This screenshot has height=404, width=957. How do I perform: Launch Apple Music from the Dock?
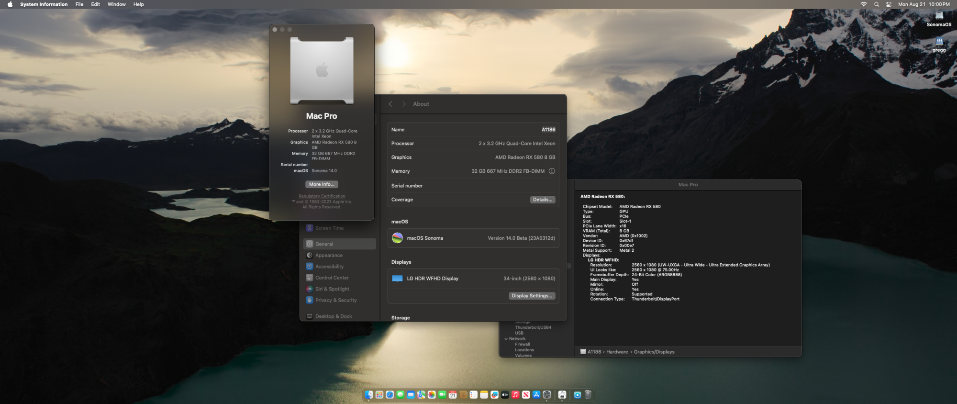pyautogui.click(x=515, y=395)
